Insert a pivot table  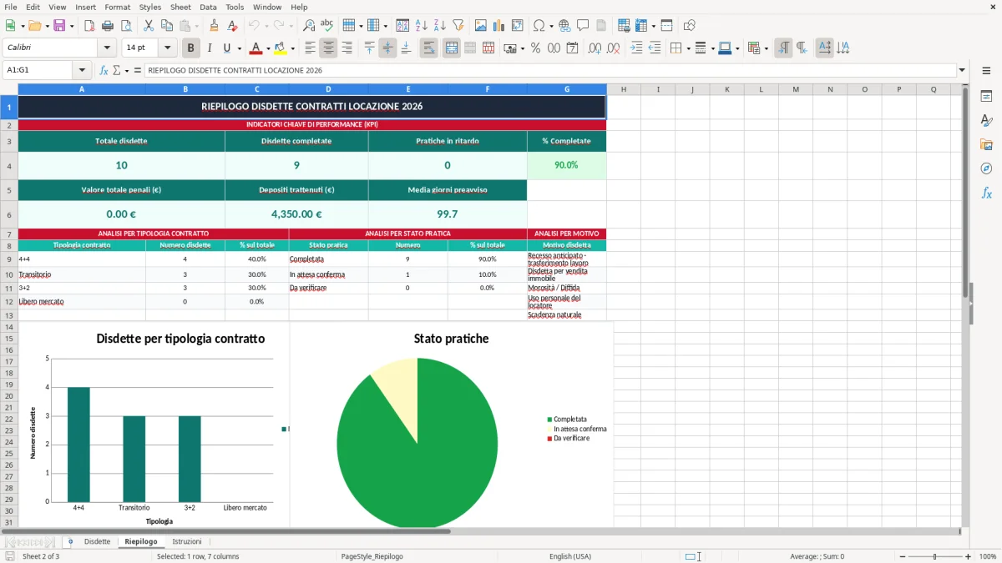pos(518,26)
